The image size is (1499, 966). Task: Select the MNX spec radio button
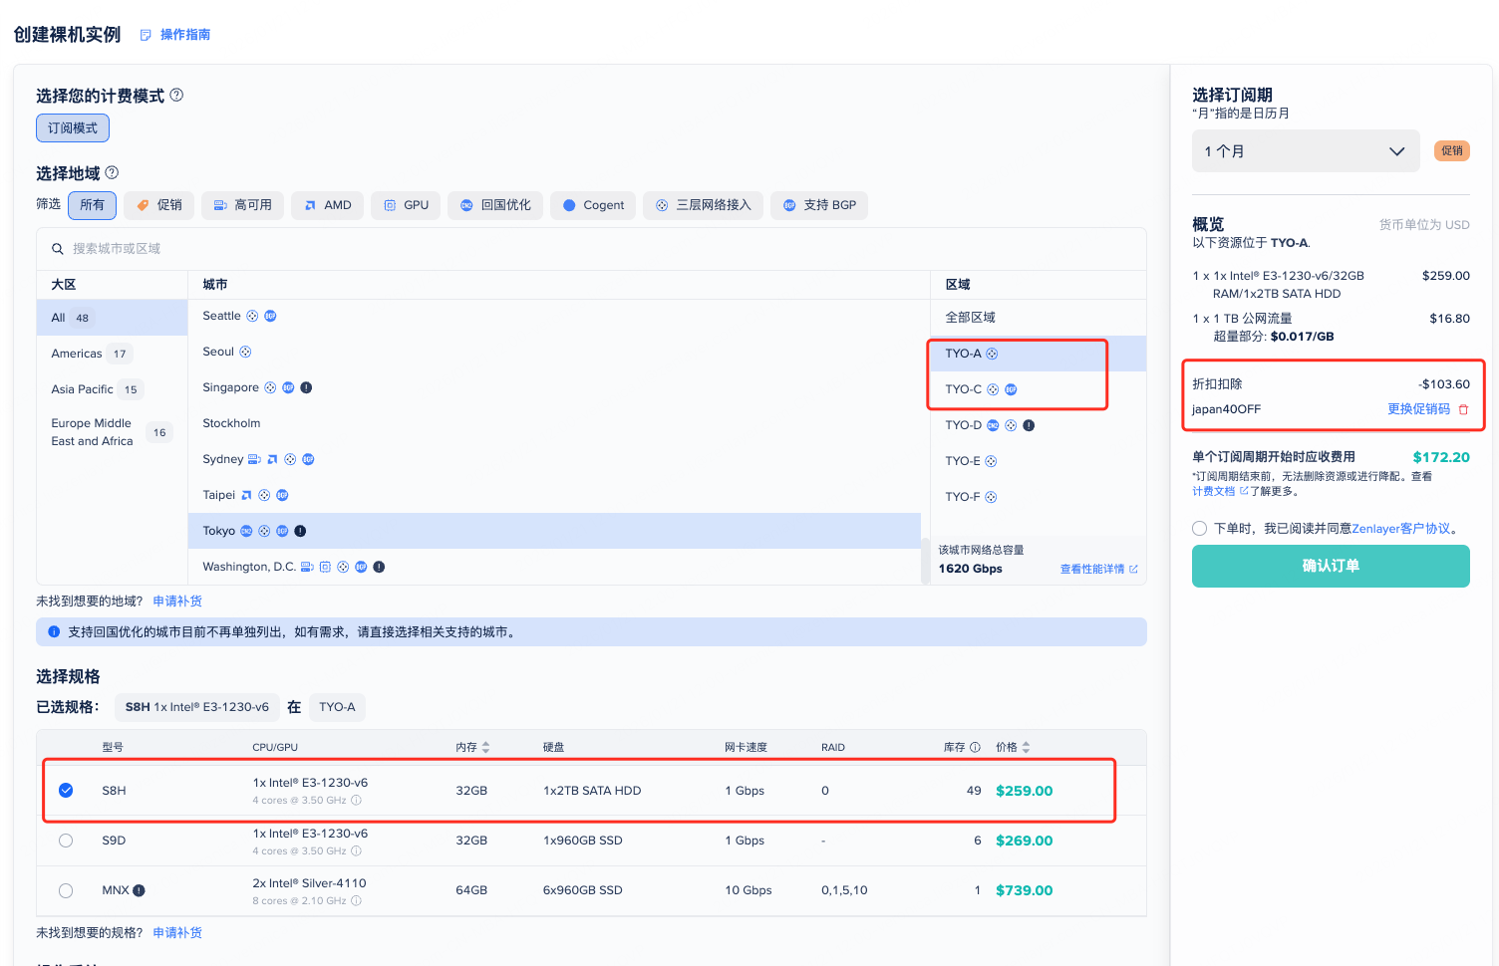click(66, 890)
